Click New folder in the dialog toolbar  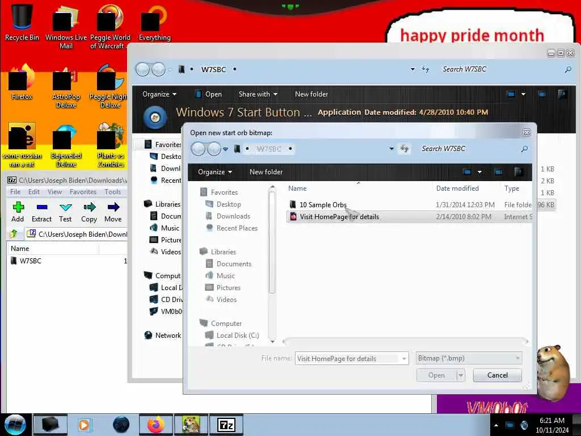266,172
